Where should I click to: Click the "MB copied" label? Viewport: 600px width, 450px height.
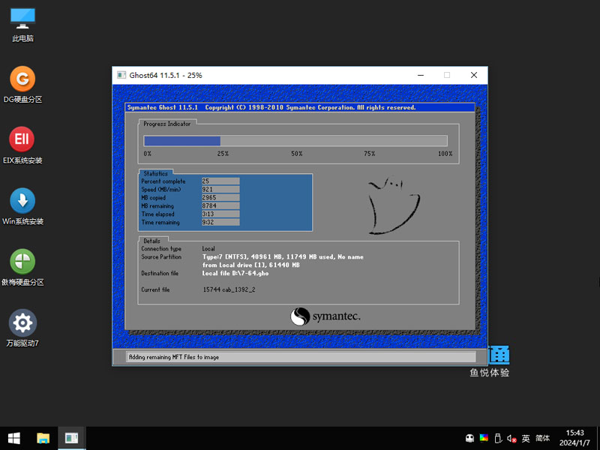point(154,198)
